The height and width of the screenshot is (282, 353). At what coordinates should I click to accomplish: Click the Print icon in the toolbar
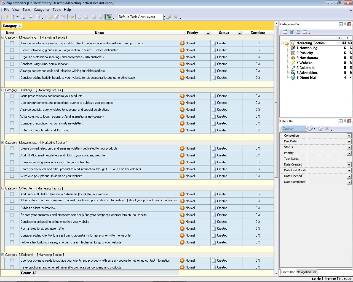coord(31,17)
